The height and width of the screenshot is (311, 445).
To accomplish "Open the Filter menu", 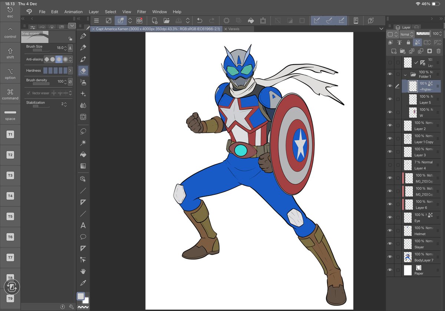I will click(x=142, y=12).
